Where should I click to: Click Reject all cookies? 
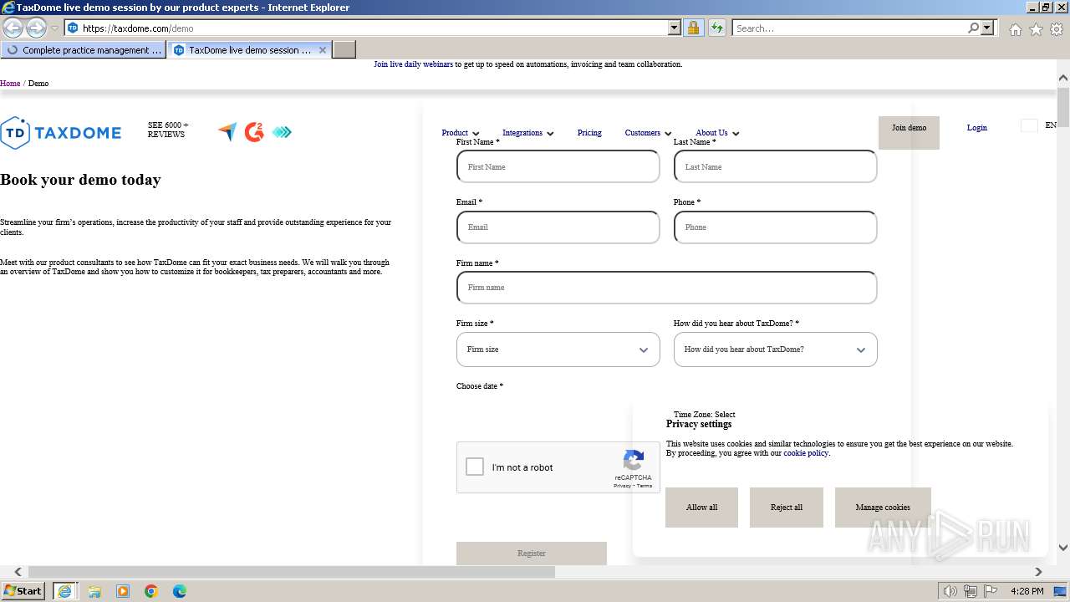787,508
